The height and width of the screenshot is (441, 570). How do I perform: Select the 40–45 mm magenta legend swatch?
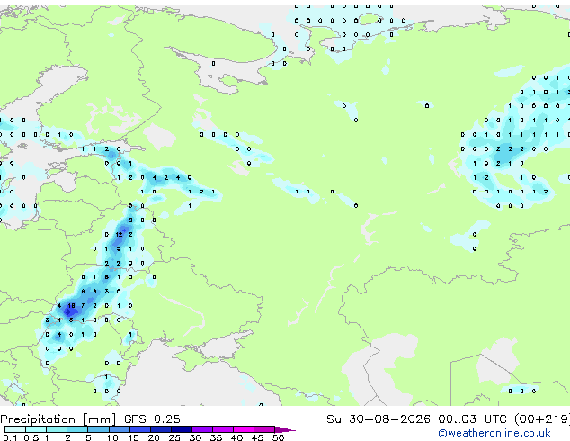point(244,429)
